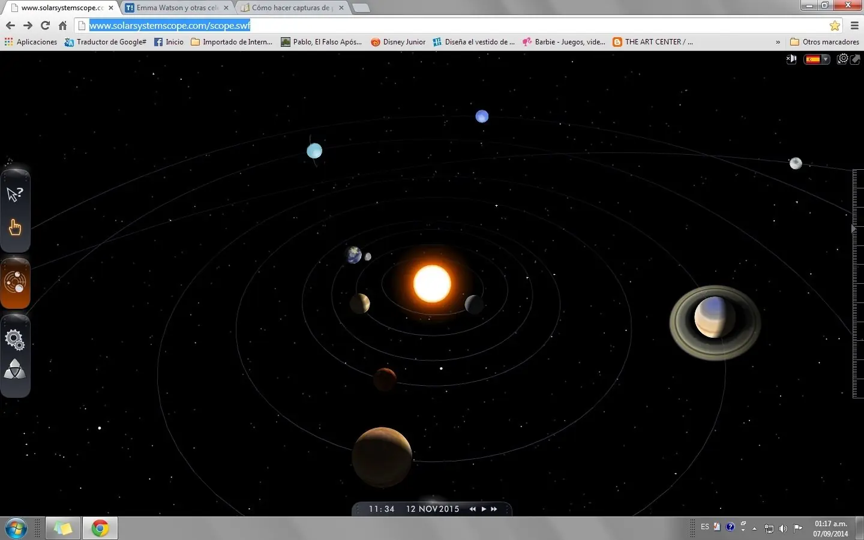Close the Emma Watson tab
This screenshot has height=540, width=864.
tap(226, 8)
